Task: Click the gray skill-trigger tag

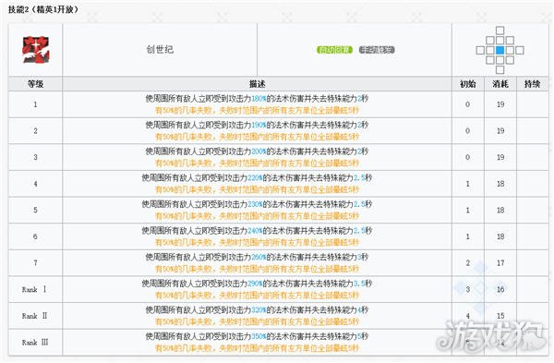Action: 377,50
